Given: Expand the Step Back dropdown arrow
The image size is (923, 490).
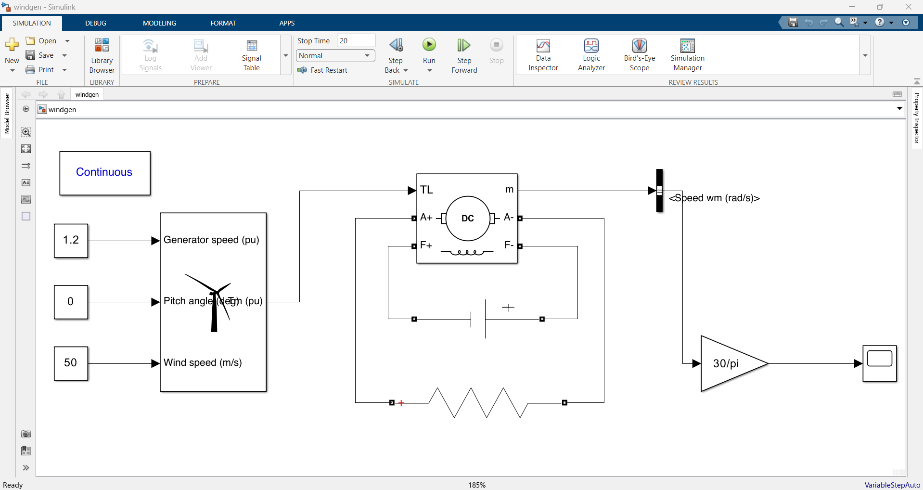Looking at the screenshot, I should pyautogui.click(x=406, y=70).
